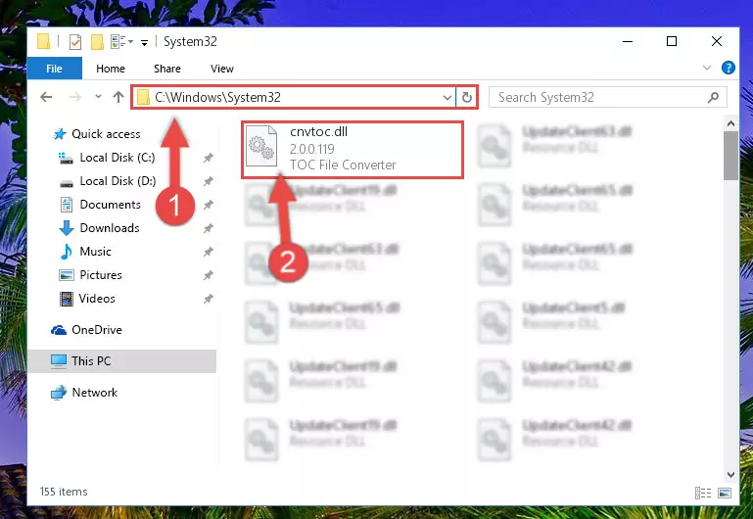Open Local Disk (C:) in the sidebar

pos(118,158)
